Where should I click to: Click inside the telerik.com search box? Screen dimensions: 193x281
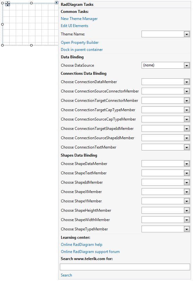(x=125, y=266)
